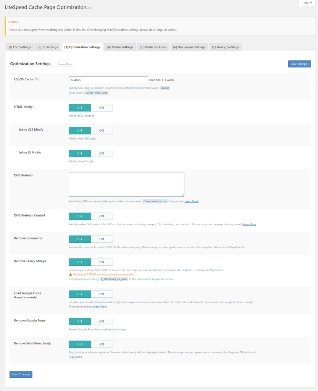Screen dimensions: 318x391
Task: Open the JS Settings tab
Action: tap(47, 47)
